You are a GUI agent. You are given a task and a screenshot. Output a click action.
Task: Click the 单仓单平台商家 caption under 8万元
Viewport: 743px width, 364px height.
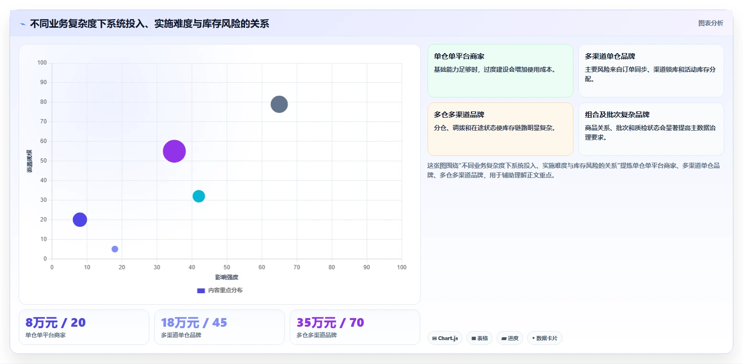[x=45, y=335]
